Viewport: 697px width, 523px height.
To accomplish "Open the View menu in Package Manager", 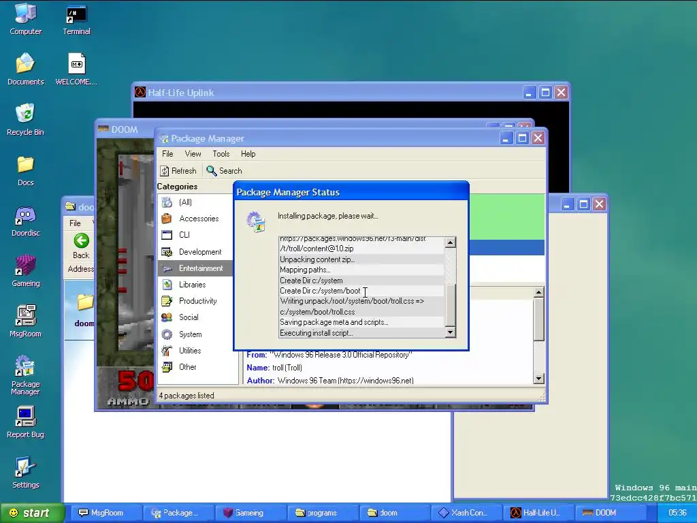I will coord(193,154).
